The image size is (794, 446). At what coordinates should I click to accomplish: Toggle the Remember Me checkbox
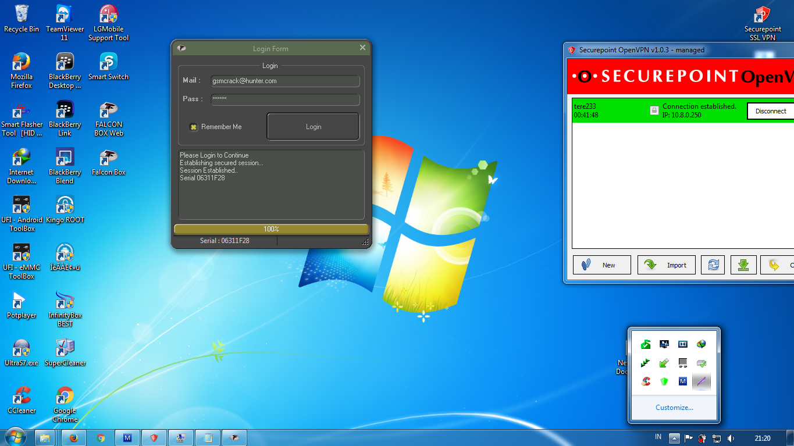click(x=194, y=127)
